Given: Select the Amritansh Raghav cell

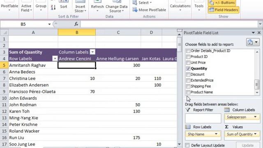Looking at the screenshot, I should click(33, 65).
